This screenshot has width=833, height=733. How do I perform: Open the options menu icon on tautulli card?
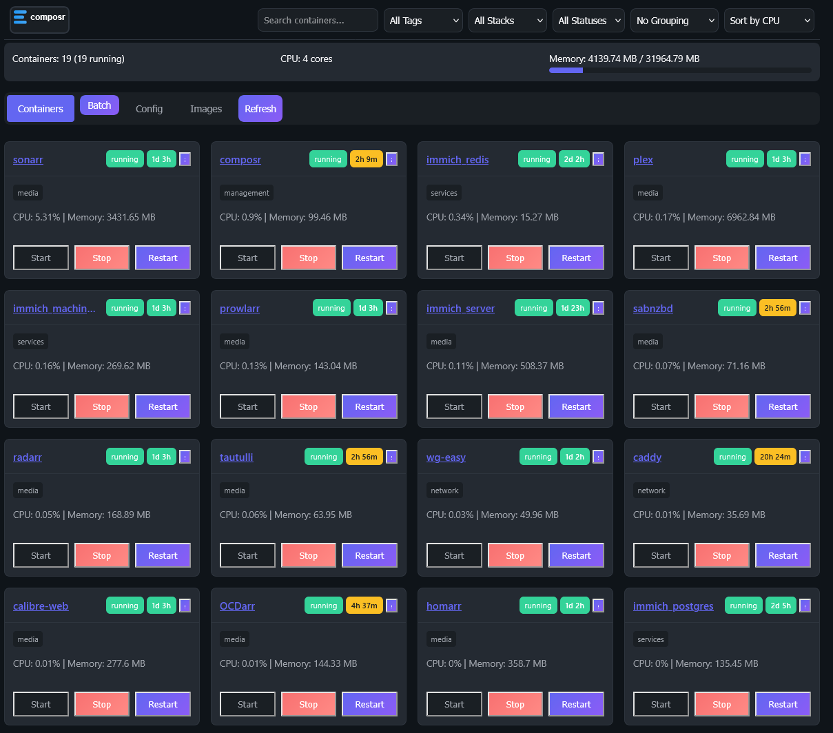pyautogui.click(x=391, y=457)
